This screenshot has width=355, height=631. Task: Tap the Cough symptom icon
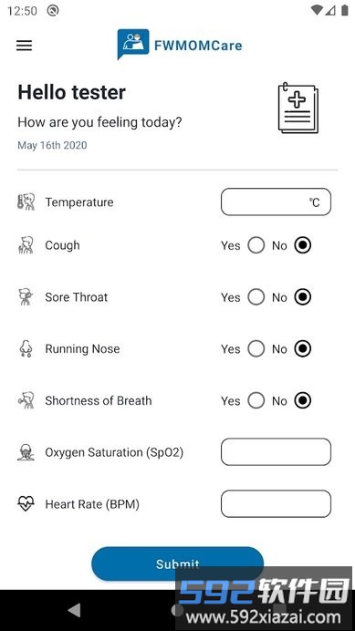point(26,245)
